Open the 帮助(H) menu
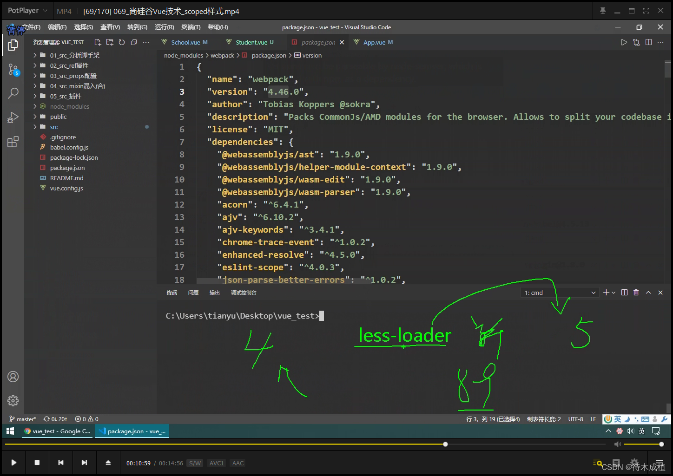Viewport: 673px width, 476px height. click(x=218, y=27)
